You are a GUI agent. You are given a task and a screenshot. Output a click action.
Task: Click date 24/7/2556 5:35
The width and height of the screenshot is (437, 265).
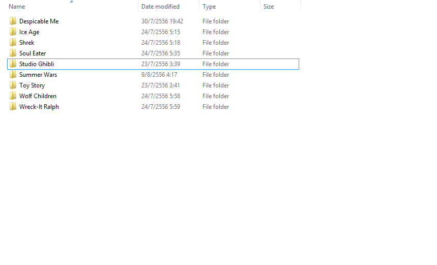[x=161, y=53]
